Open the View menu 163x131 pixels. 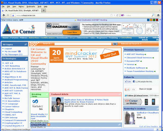pyautogui.click(x=14, y=7)
